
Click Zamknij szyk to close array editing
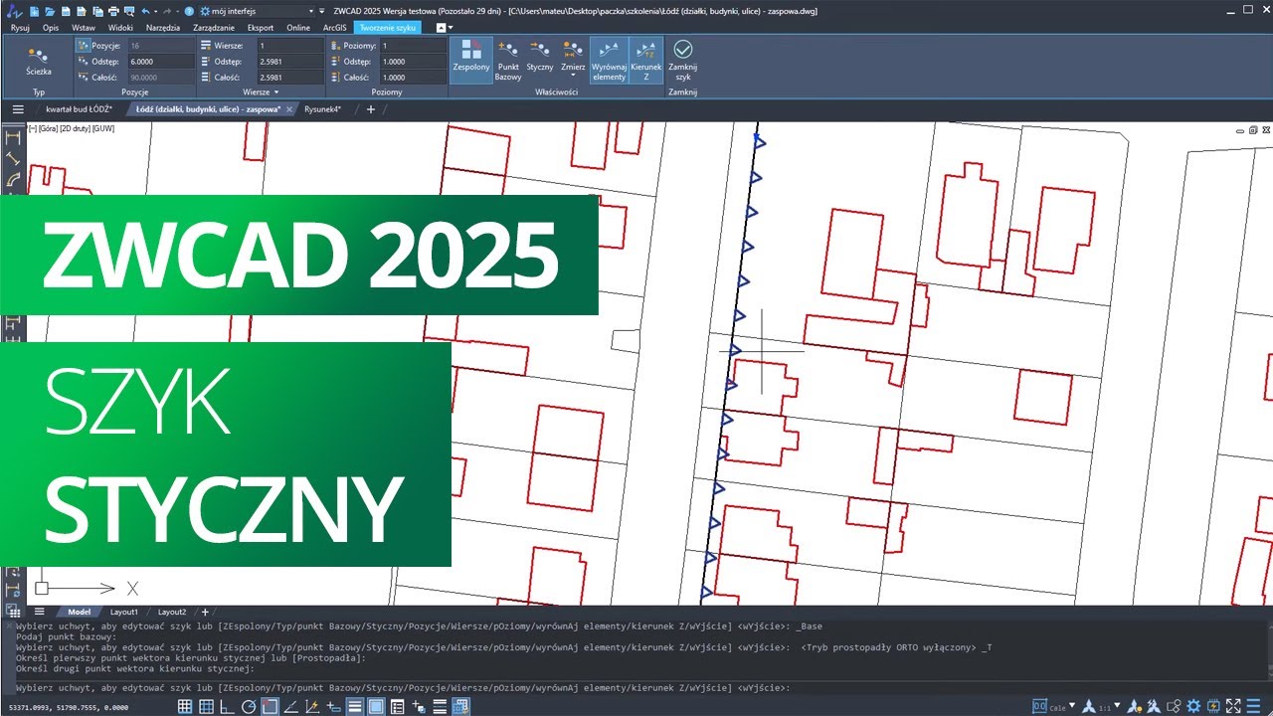point(683,62)
